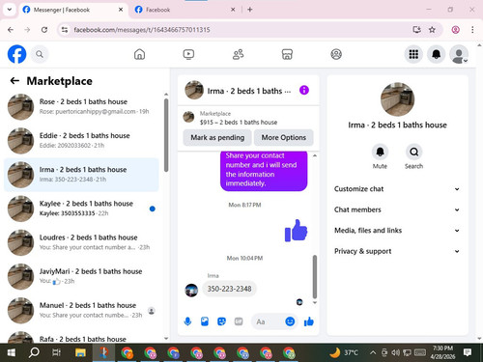Expand Media, files and links section

[397, 231]
